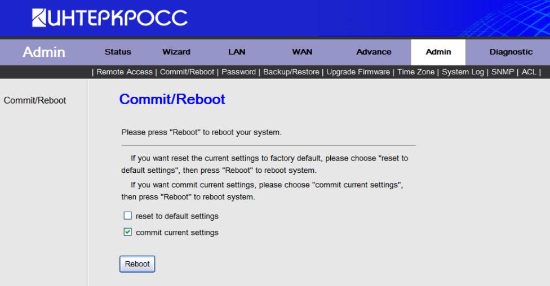The width and height of the screenshot is (550, 286).
Task: Uncheck commit current settings checkbox
Action: (127, 232)
